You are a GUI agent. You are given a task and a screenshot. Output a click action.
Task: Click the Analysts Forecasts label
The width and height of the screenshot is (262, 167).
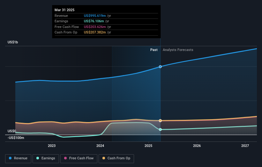point(178,50)
